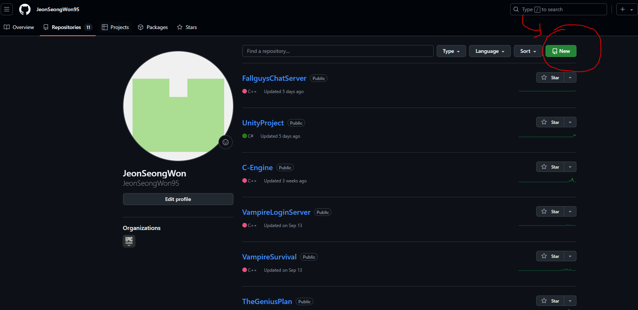The image size is (638, 310).
Task: Star the C-Engine repository
Action: pyautogui.click(x=550, y=167)
